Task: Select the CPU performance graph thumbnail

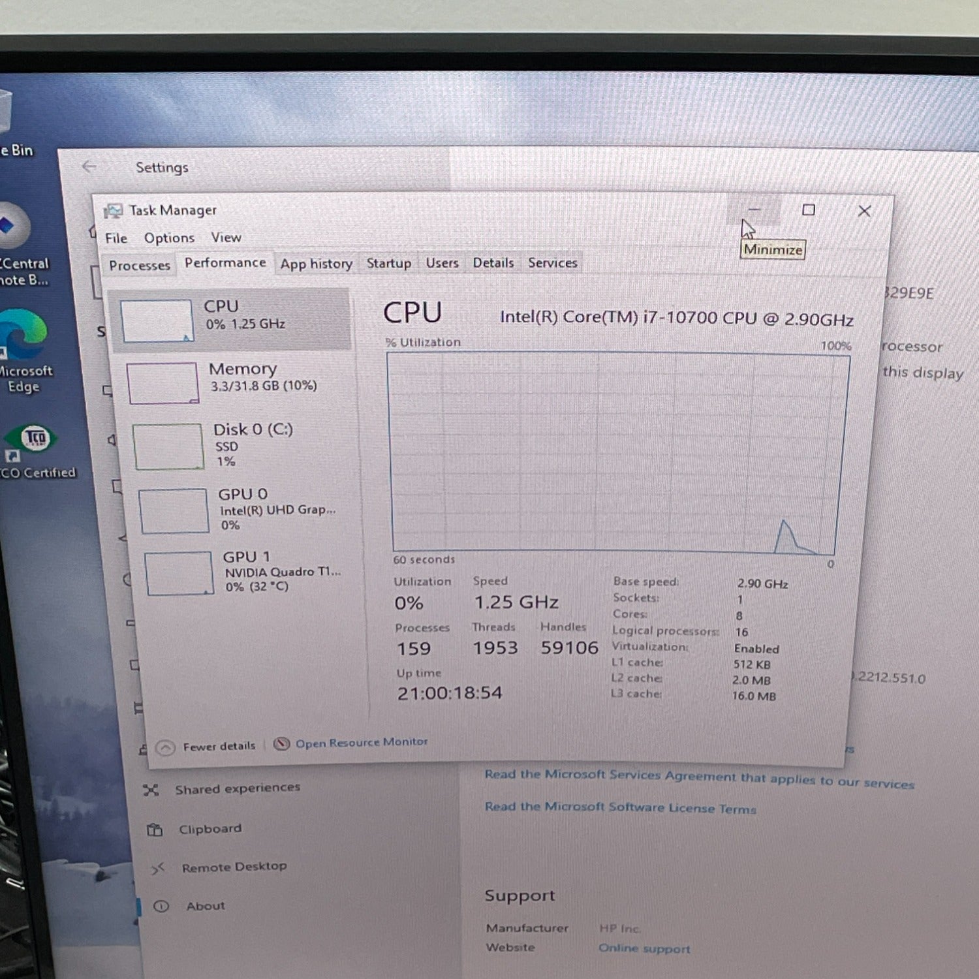Action: pyautogui.click(x=157, y=320)
